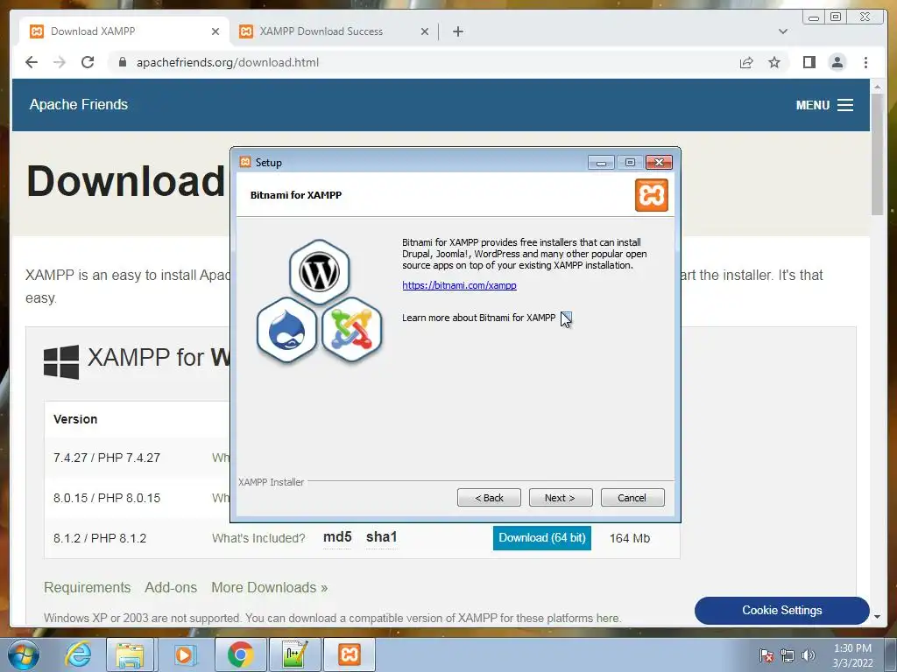Cancel the XAMPP installer
Image resolution: width=897 pixels, height=672 pixels.
click(632, 498)
